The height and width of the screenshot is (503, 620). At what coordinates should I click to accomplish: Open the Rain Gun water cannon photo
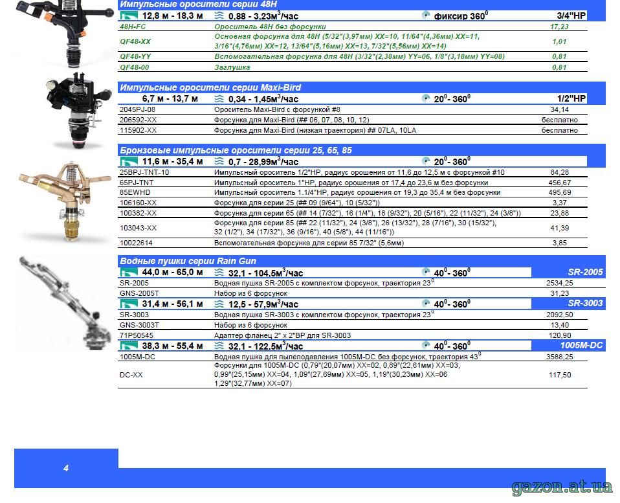65,302
